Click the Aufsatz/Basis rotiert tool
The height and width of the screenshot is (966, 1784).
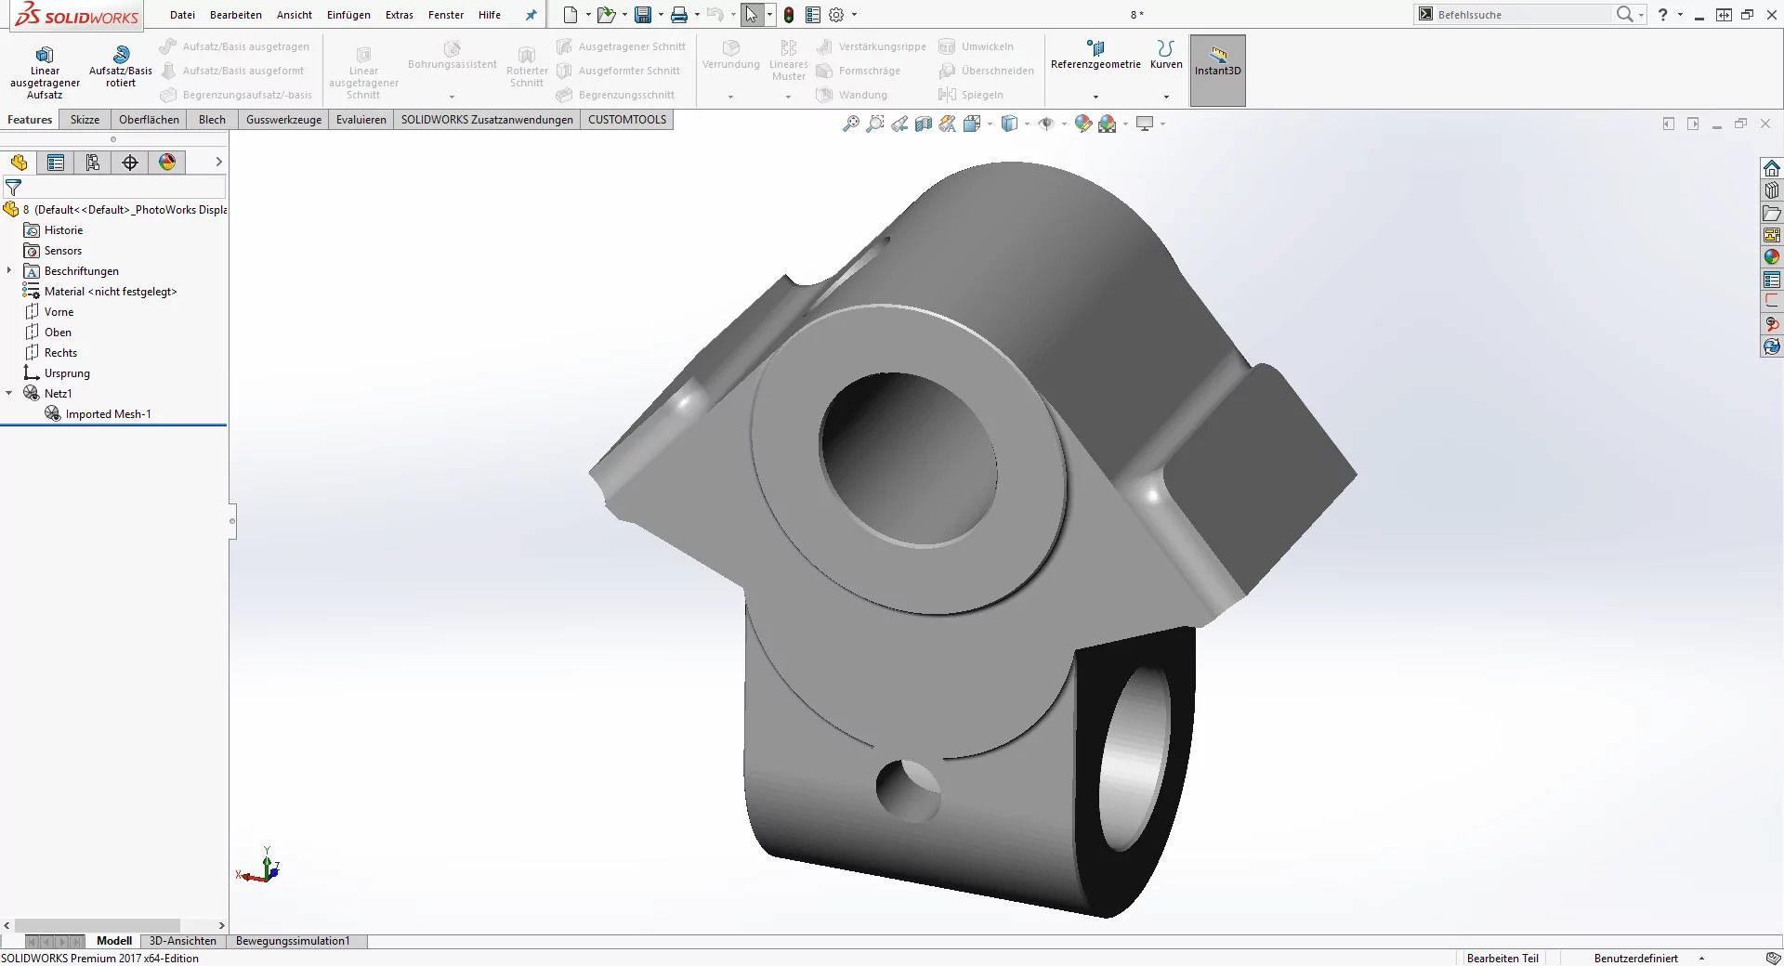(121, 67)
